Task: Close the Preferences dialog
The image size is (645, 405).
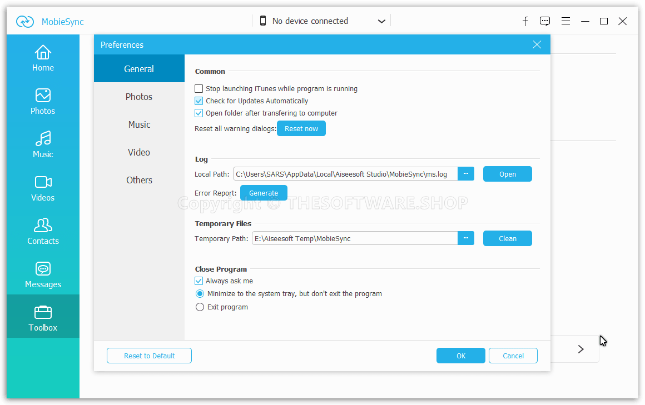Action: coord(537,44)
